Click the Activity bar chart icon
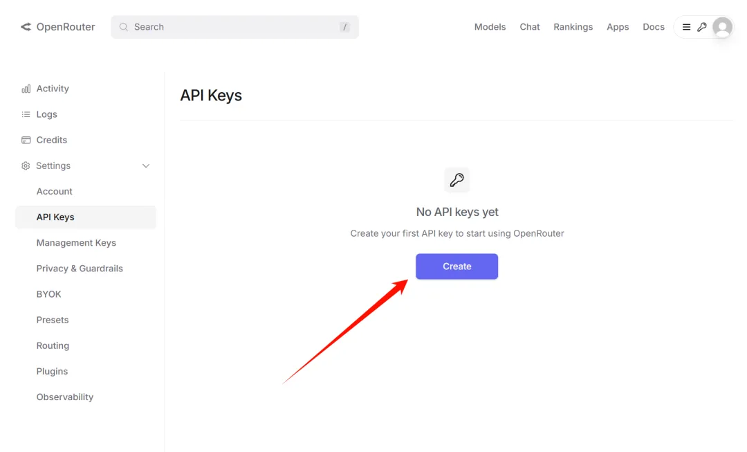This screenshot has width=747, height=452. 26,89
